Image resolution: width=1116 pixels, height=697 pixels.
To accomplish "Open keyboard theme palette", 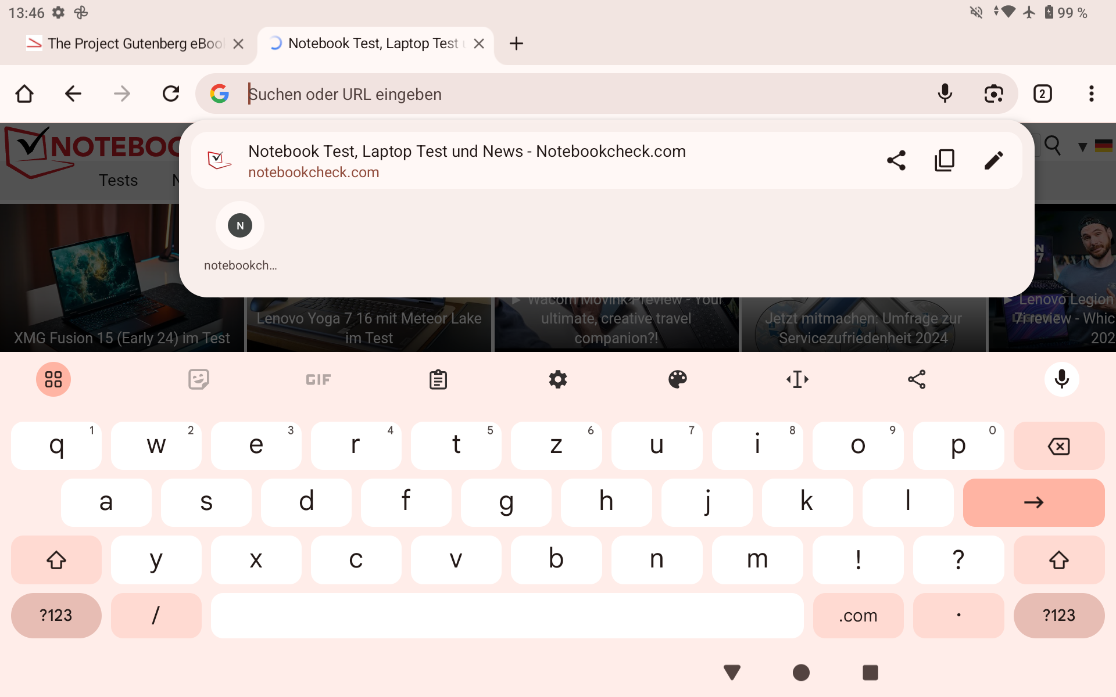I will 677,379.
